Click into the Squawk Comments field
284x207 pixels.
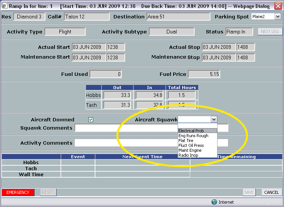point(151,128)
